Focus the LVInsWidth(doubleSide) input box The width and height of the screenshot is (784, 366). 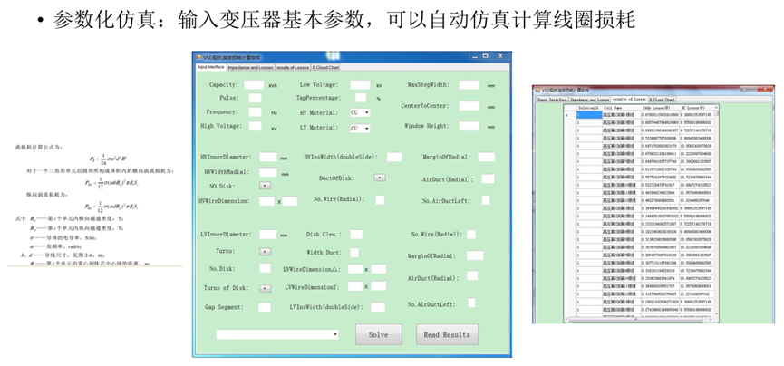(x=378, y=307)
